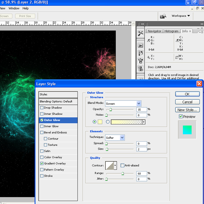The height and width of the screenshot is (204, 204).
Task: Open the Clone Source panel icon
Action: [x=140, y=69]
